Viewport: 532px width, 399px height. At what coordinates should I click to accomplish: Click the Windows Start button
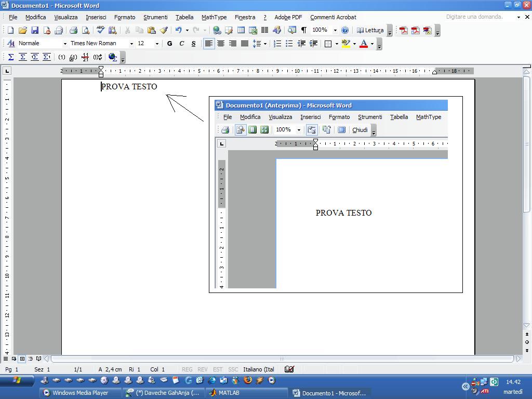[x=17, y=381]
